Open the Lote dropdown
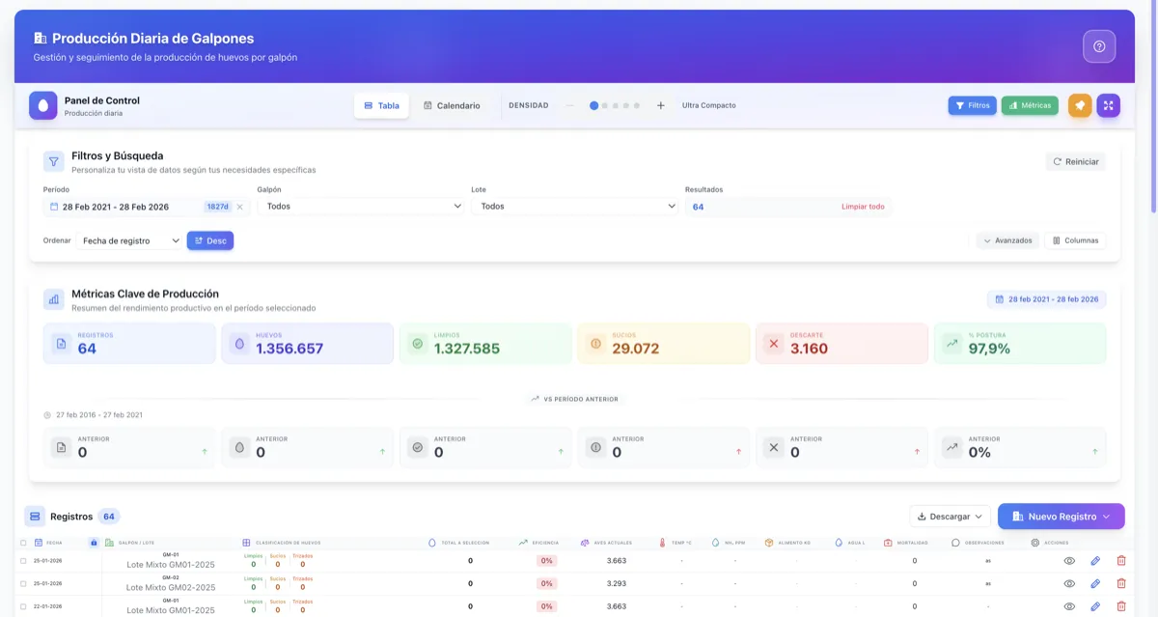Image resolution: width=1158 pixels, height=617 pixels. [575, 207]
